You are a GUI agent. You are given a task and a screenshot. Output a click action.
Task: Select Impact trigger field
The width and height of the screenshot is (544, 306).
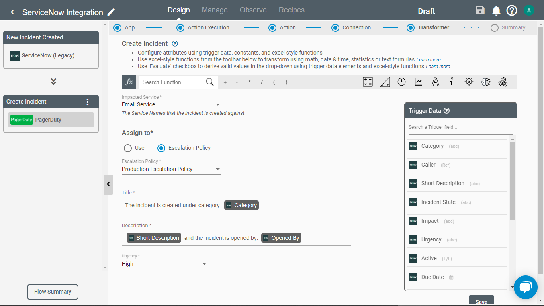tap(457, 222)
